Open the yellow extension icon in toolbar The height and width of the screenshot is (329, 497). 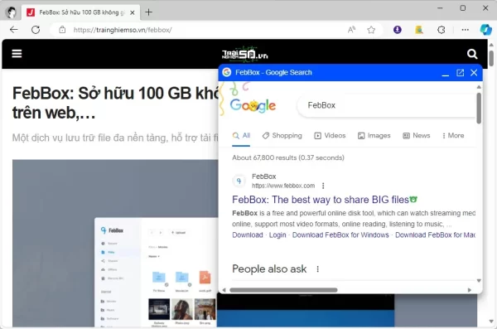tap(419, 30)
